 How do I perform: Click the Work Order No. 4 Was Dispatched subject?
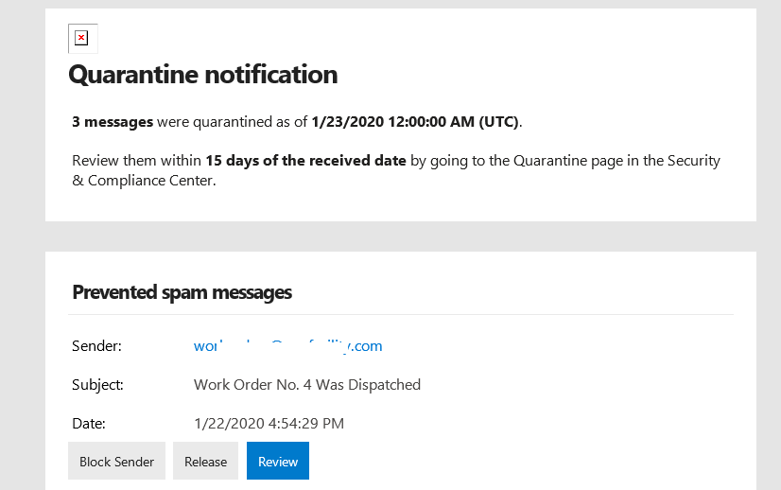306,385
